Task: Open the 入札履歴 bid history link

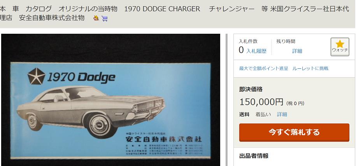Action: pyautogui.click(x=256, y=51)
